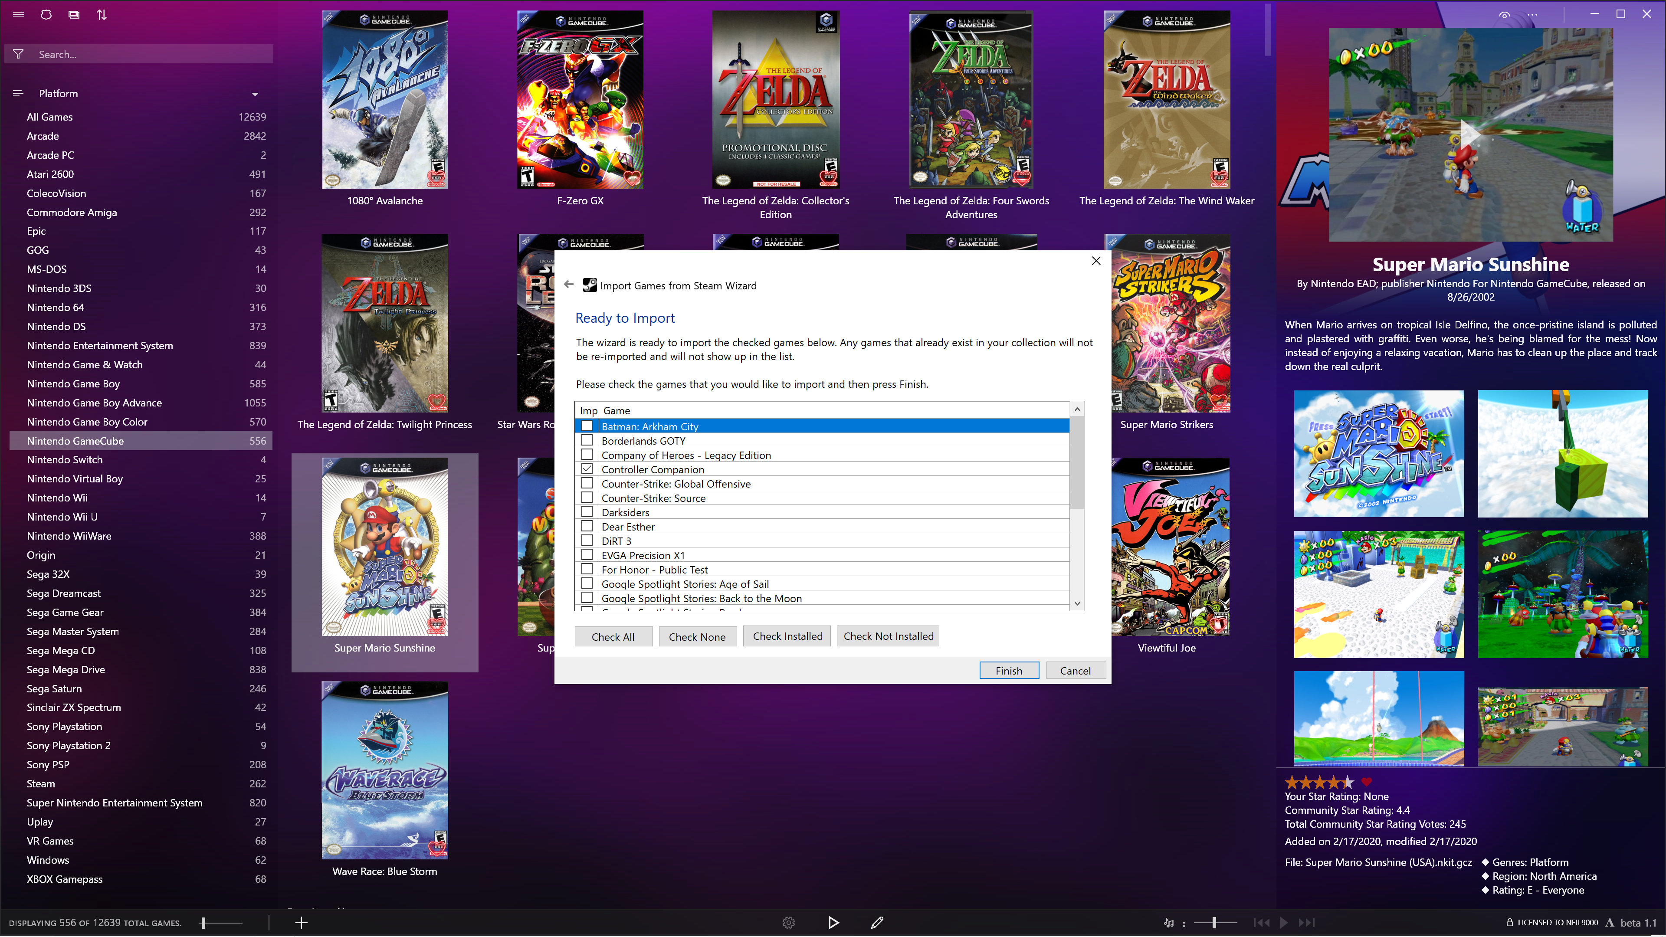Click the plus add game icon
This screenshot has width=1666, height=937.
(302, 923)
